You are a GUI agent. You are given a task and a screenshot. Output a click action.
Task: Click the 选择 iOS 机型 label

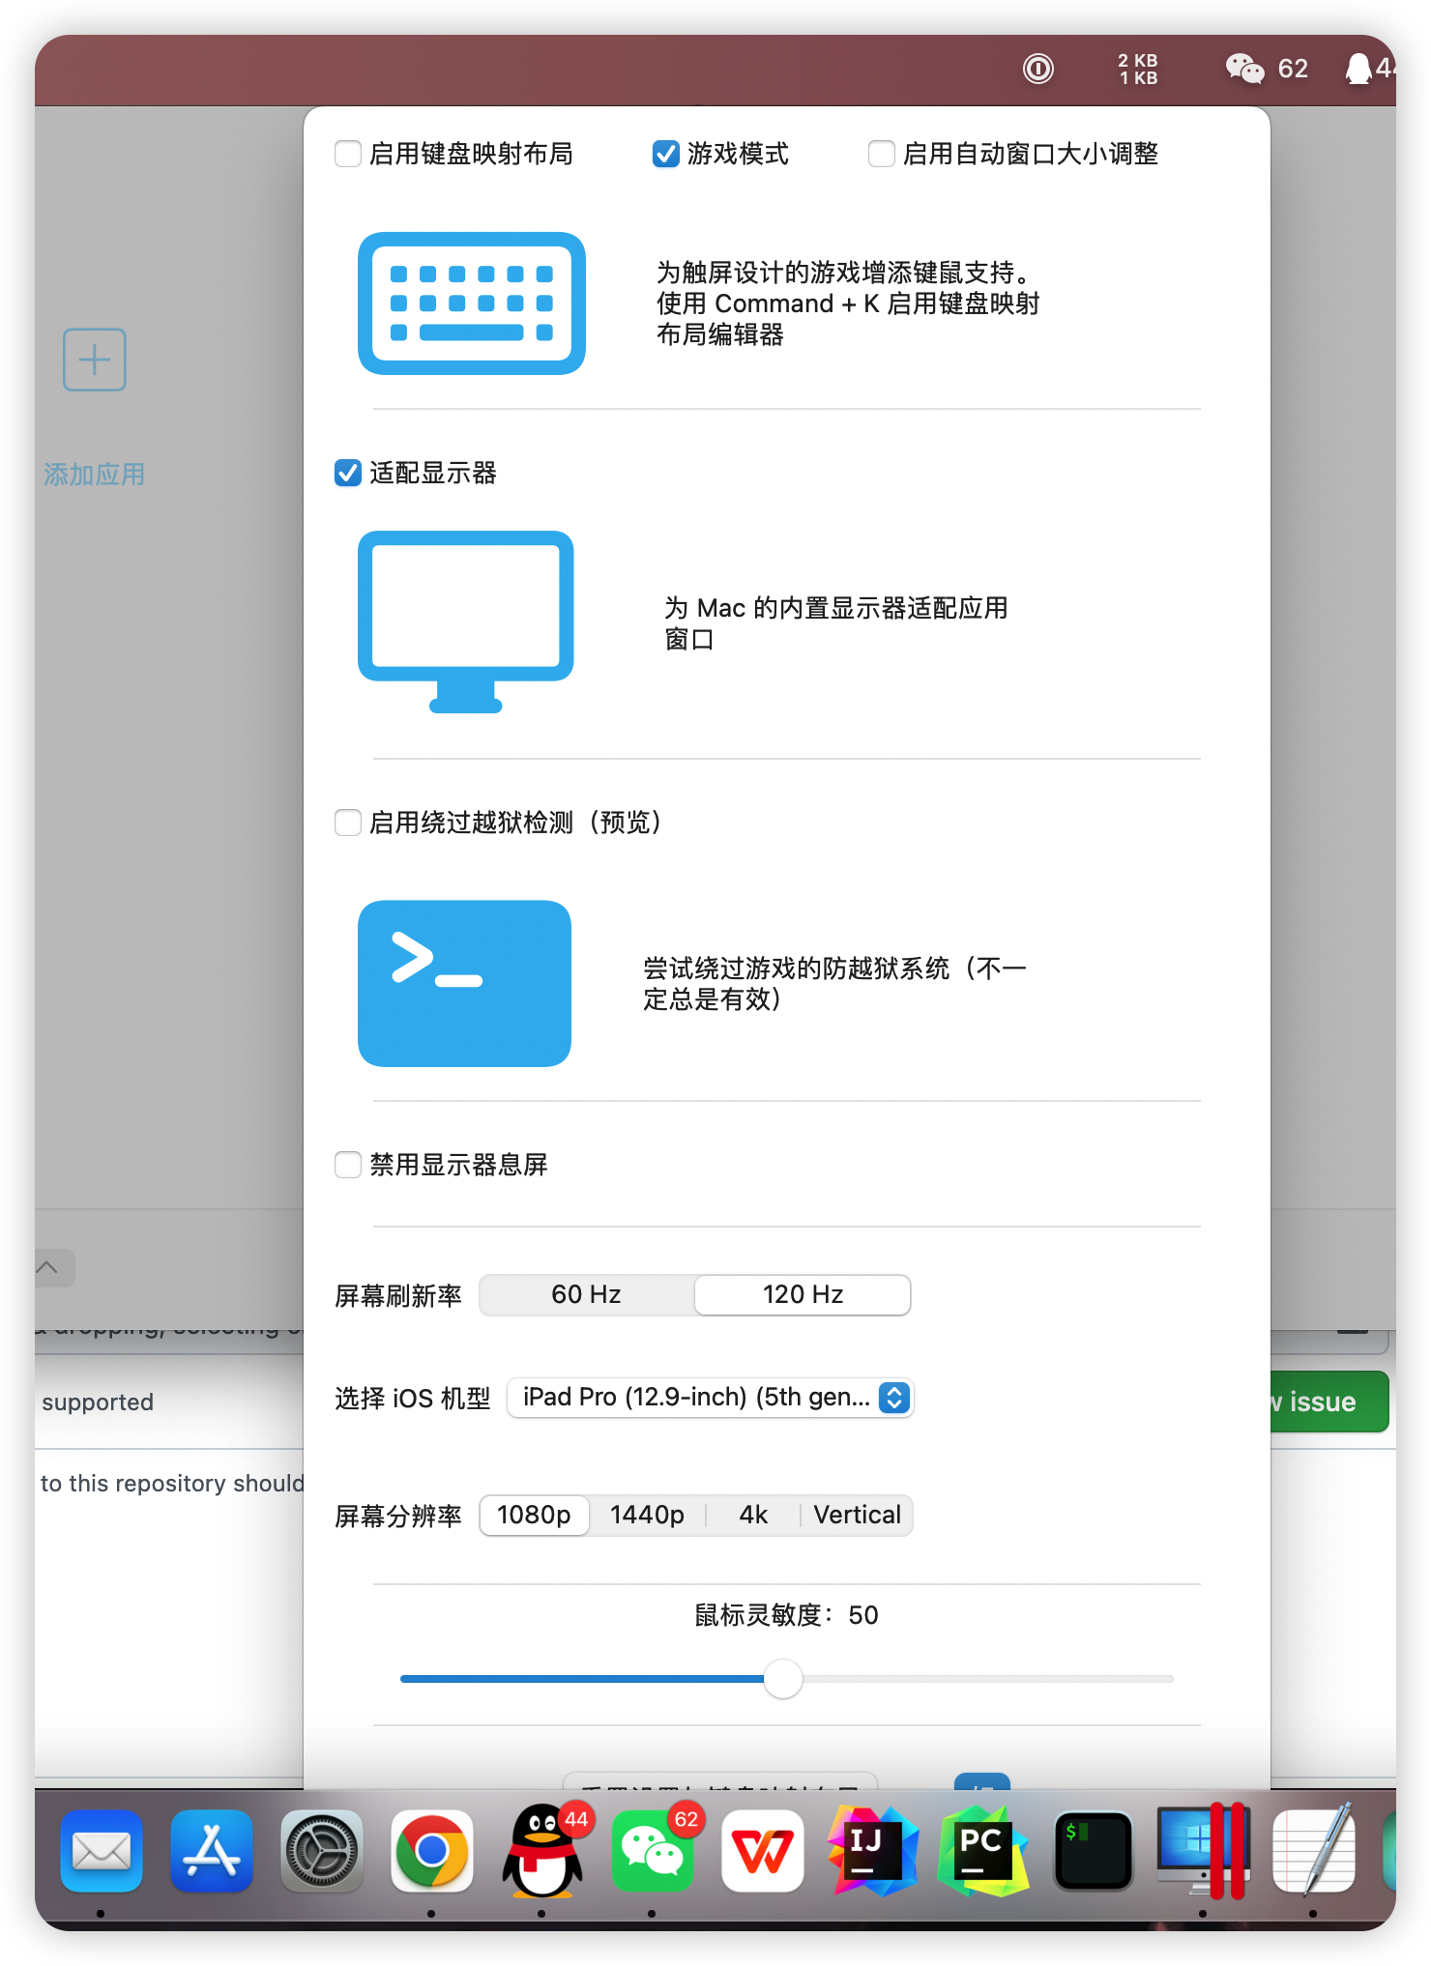click(413, 1399)
